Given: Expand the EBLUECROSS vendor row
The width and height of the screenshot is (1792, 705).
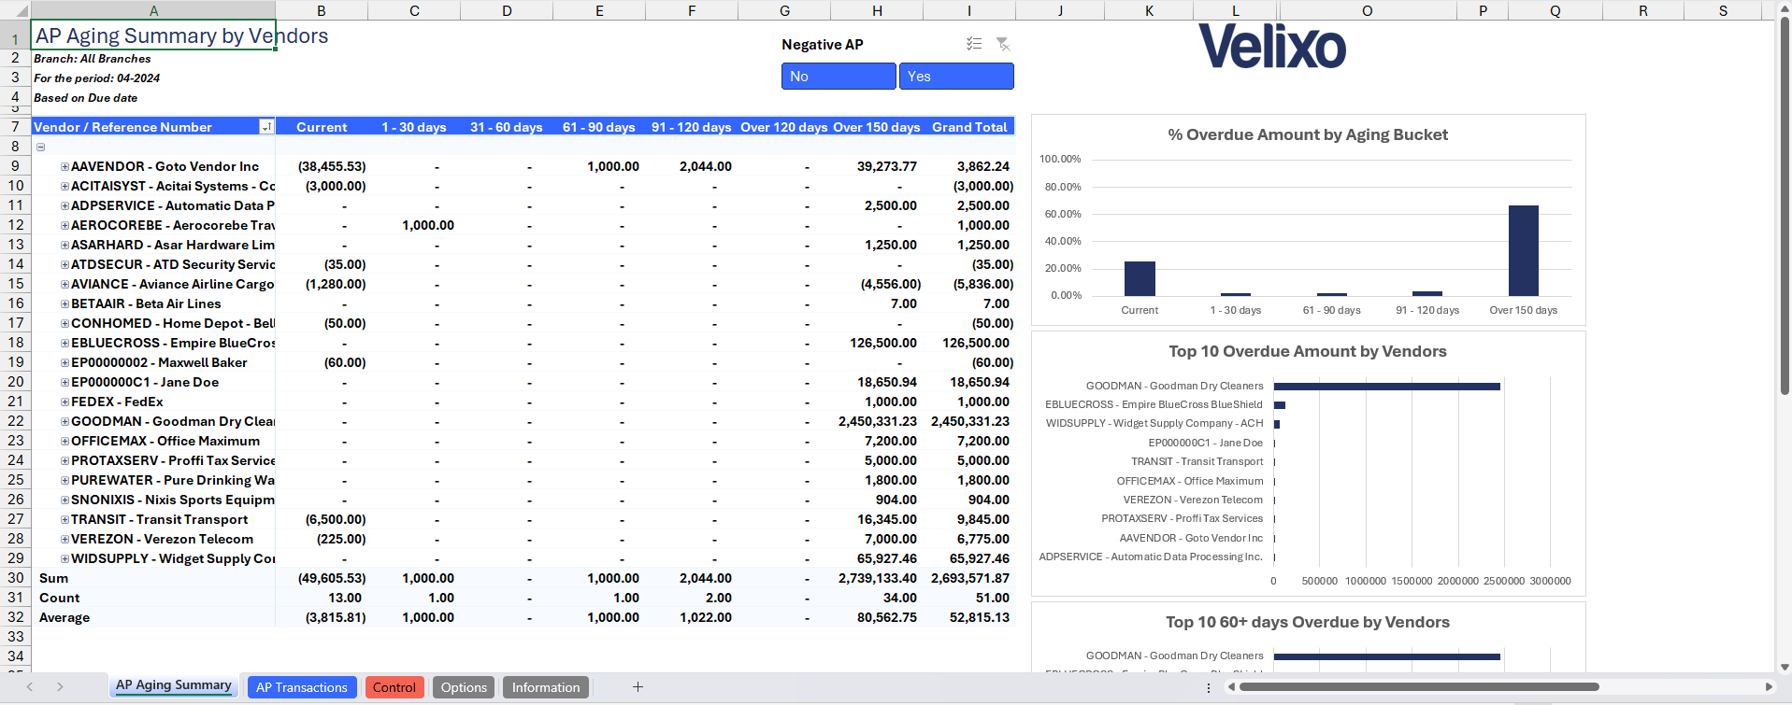Looking at the screenshot, I should 65,343.
